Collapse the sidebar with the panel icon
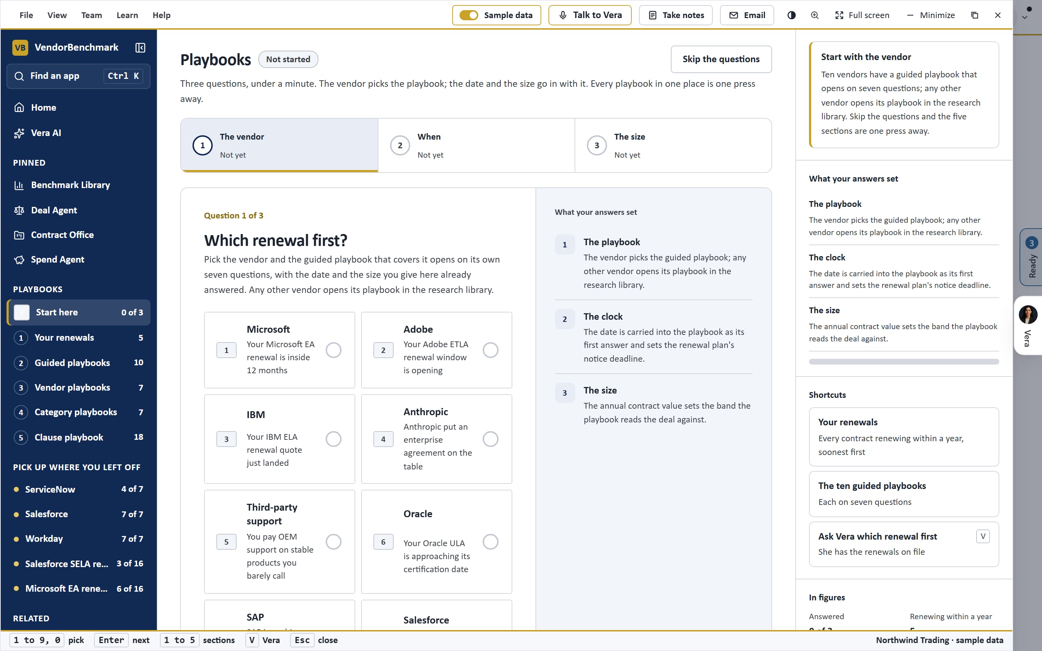This screenshot has width=1042, height=651. (140, 47)
